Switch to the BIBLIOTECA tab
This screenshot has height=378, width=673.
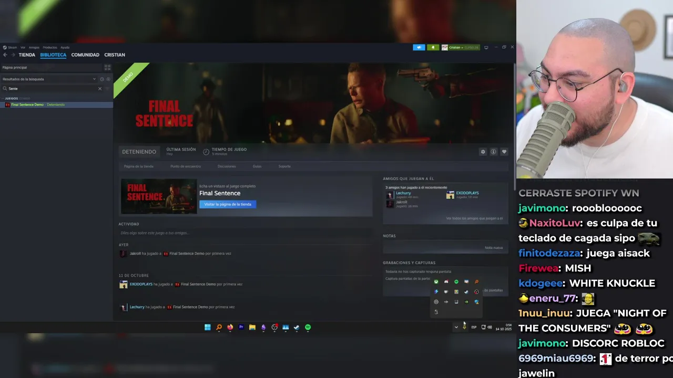[53, 55]
